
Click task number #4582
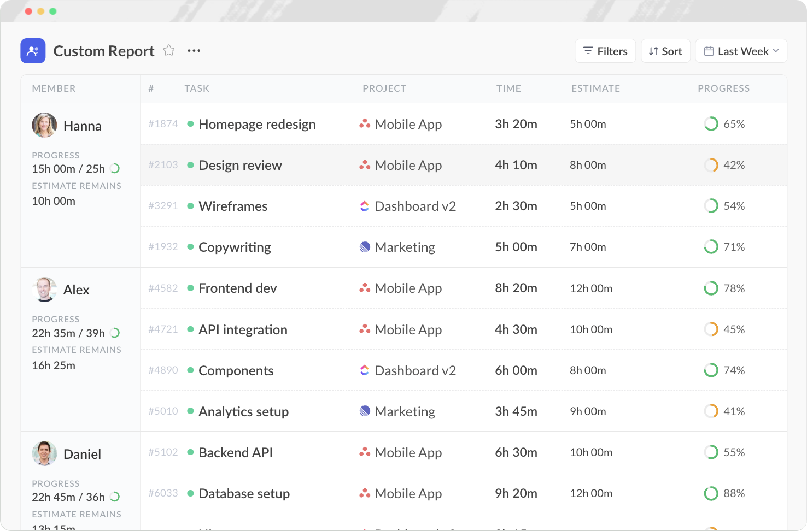(163, 288)
